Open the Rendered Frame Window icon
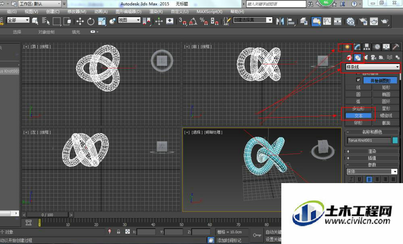Screen dimensions: 403x244 374,21
